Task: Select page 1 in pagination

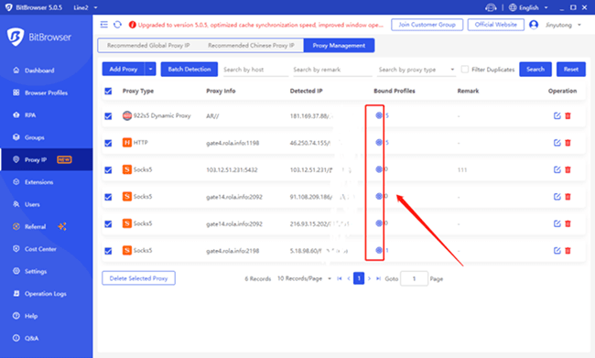Action: click(x=359, y=278)
